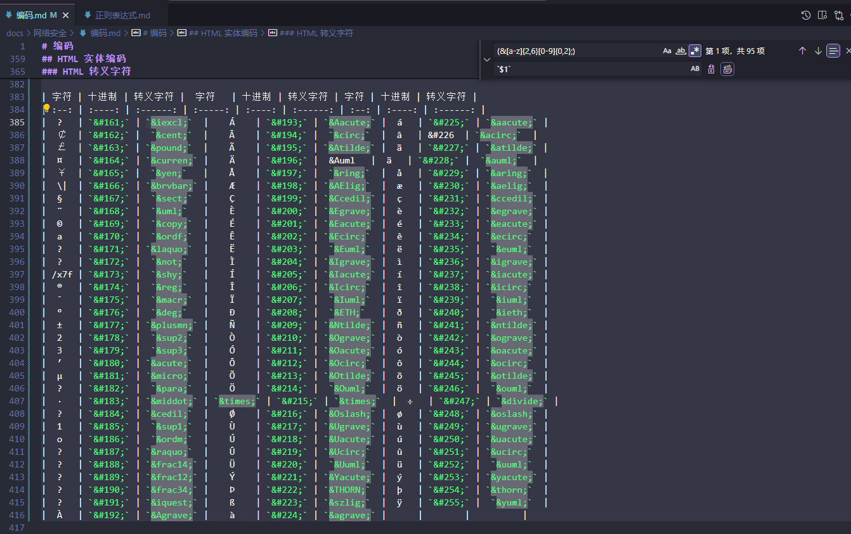Click line number 385 in gutter
Screen dimensions: 851x534
point(18,122)
